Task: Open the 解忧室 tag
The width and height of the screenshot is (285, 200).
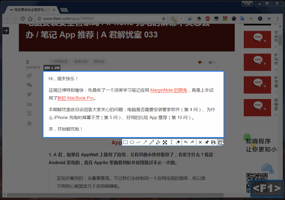Action: click(99, 62)
